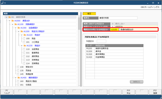The height and width of the screenshot is (99, 162).
Task: Click the document icon for account 161 仕掛品
Action: click(18, 85)
